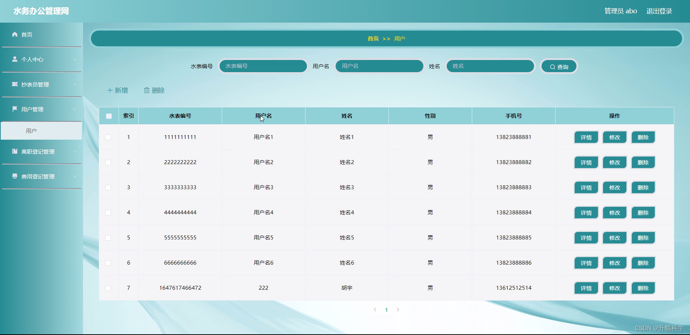Image resolution: width=690 pixels, height=335 pixels.
Task: Expand the 个人中心 chevron
Action: (75, 59)
